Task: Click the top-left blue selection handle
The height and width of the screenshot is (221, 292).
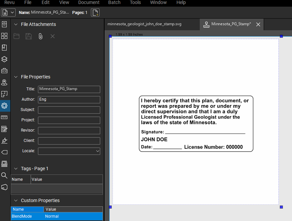Action: (x=110, y=36)
